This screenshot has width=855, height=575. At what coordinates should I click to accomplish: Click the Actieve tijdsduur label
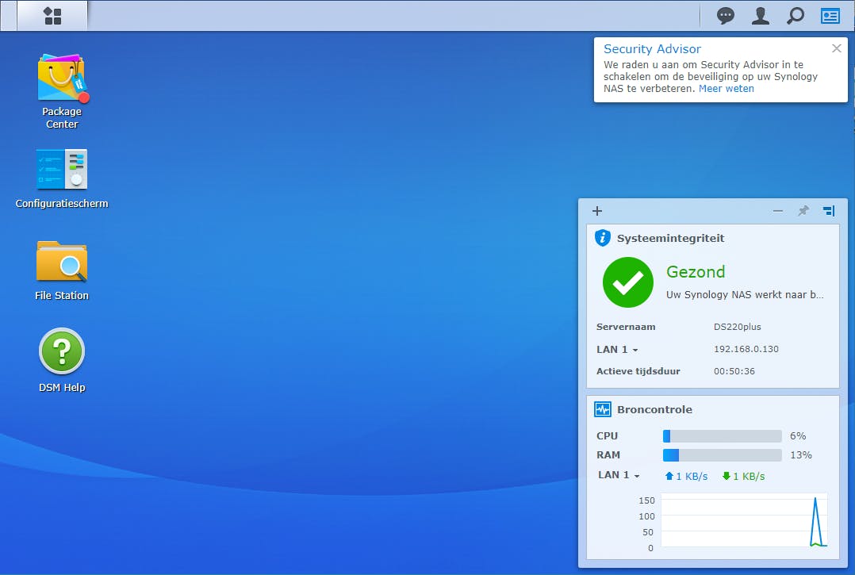coord(638,371)
